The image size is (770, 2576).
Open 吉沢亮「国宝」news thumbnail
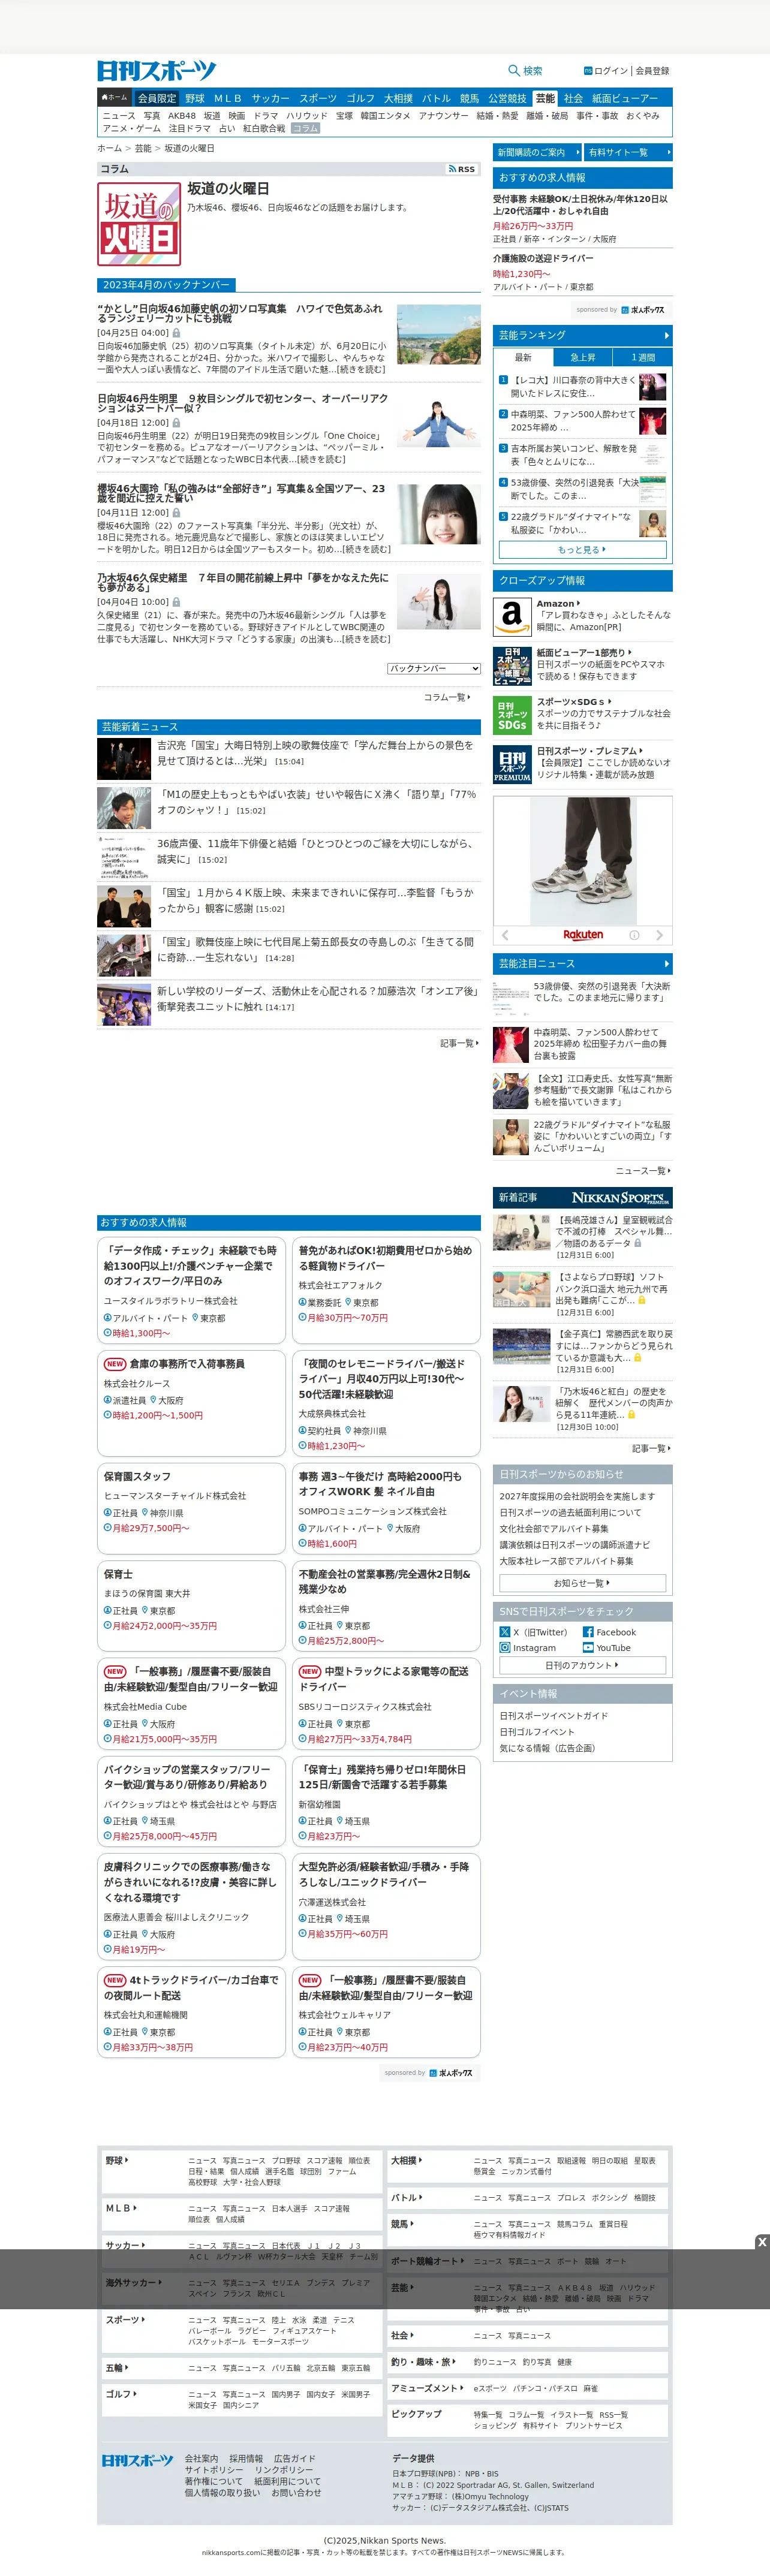(124, 759)
